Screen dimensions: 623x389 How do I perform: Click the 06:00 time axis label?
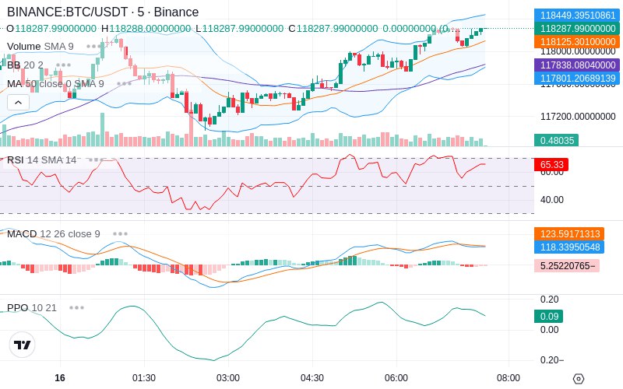[x=396, y=378]
